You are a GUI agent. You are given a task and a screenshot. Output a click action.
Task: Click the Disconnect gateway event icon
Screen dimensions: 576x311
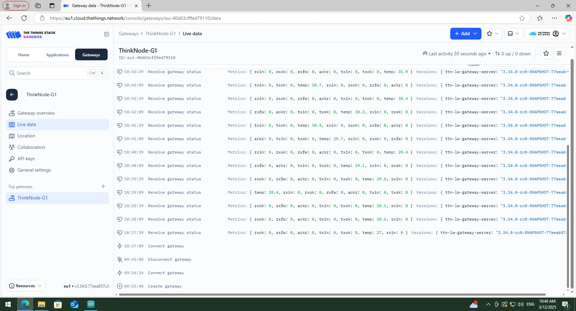(x=120, y=259)
